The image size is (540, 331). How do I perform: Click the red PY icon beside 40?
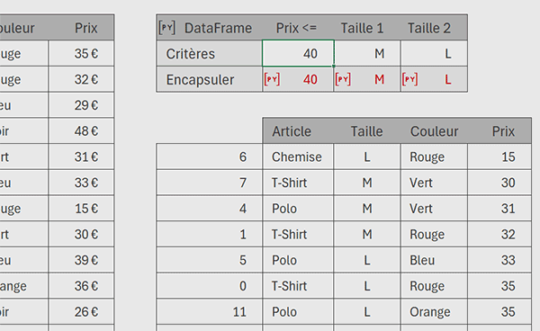tap(272, 79)
